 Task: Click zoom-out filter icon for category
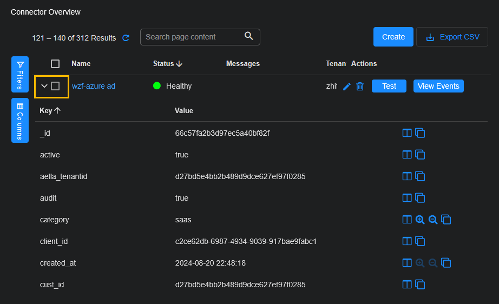click(433, 220)
